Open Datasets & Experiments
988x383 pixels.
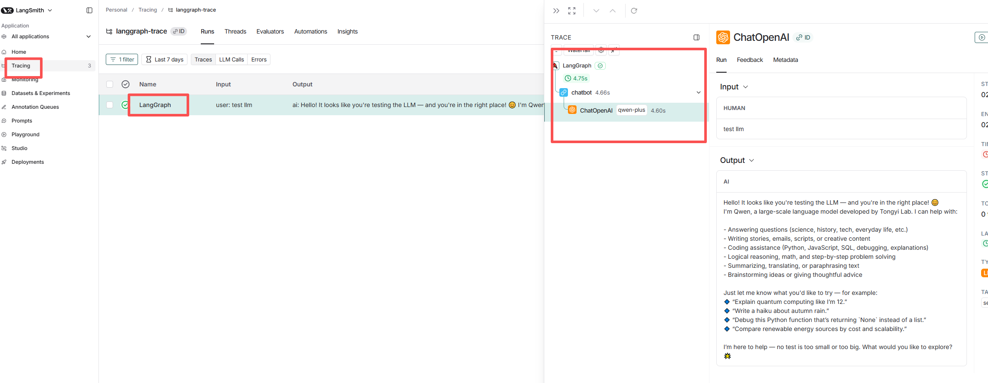coord(41,93)
